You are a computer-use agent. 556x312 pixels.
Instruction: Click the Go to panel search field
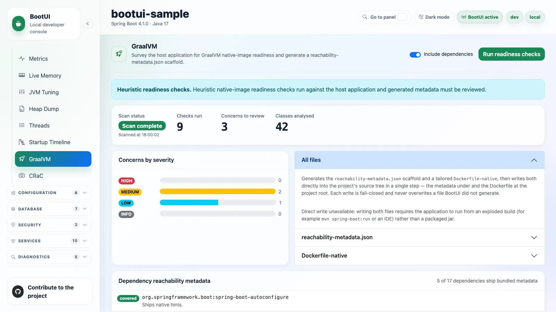[384, 17]
